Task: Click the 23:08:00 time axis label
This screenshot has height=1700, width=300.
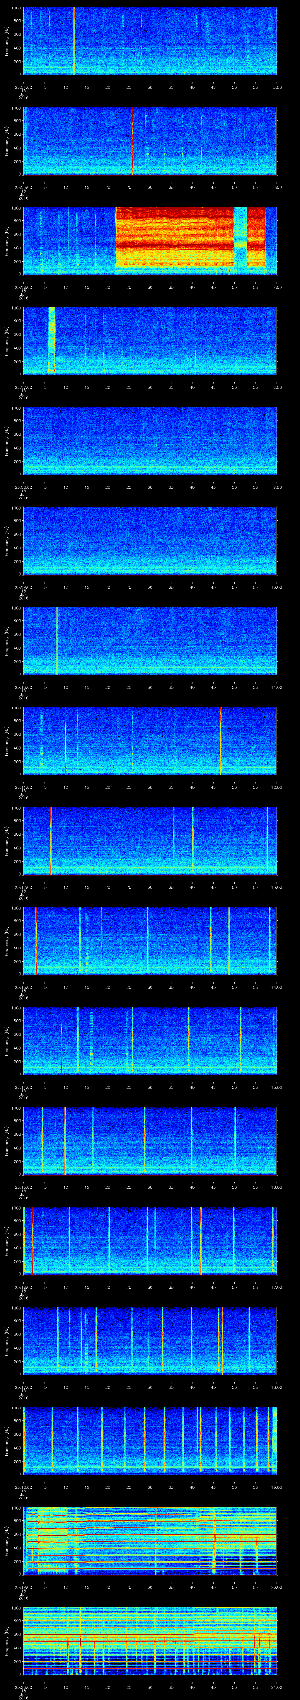Action: coord(23,487)
